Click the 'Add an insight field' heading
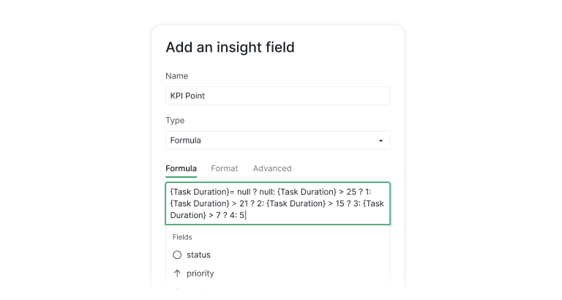This screenshot has width=562, height=300. pos(230,48)
